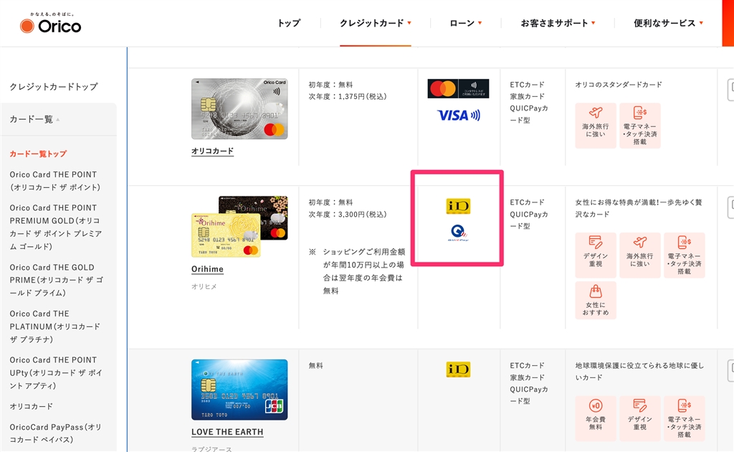Click 電子マネー・タッチ決済搭載 tag in オリコカード row
Image resolution: width=734 pixels, height=452 pixels.
tap(640, 126)
